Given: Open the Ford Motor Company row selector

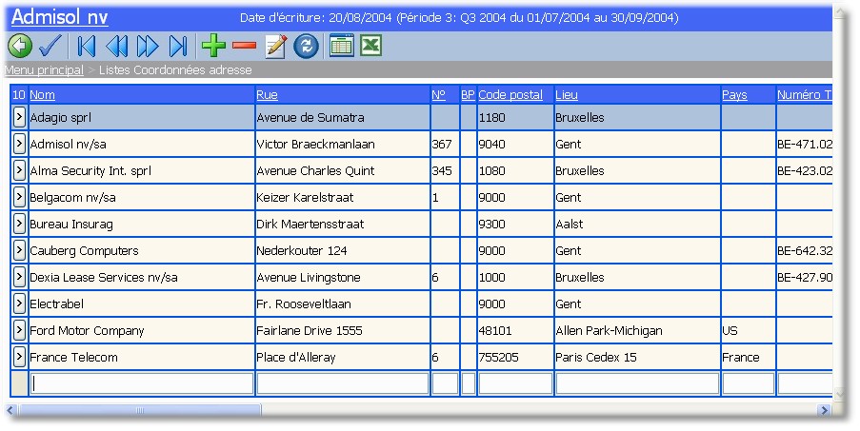Looking at the screenshot, I should point(19,330).
